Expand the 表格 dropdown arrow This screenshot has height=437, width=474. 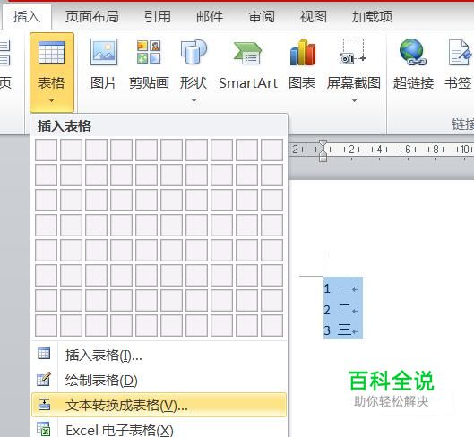pos(52,100)
